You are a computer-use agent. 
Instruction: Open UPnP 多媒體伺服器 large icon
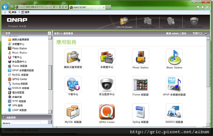pyautogui.click(x=174, y=84)
